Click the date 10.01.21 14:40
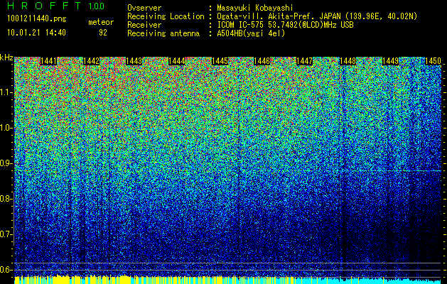 click(36, 33)
